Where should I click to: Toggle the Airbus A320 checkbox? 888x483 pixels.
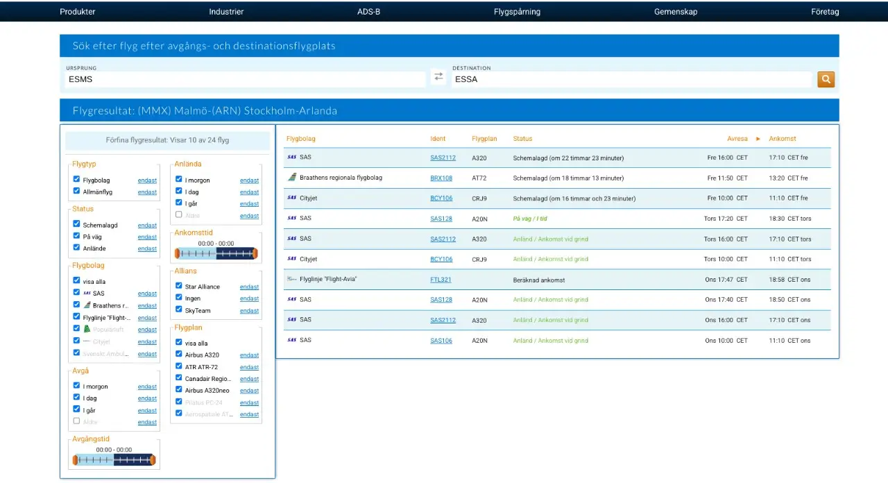[x=178, y=355]
